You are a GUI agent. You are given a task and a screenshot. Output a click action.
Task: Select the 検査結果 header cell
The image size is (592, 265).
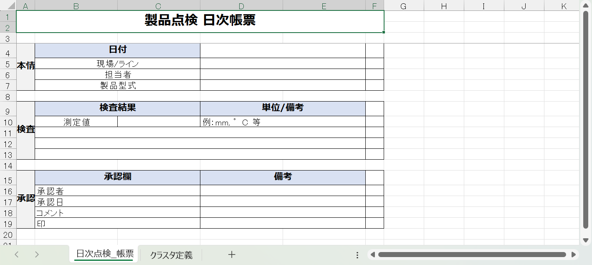click(117, 108)
